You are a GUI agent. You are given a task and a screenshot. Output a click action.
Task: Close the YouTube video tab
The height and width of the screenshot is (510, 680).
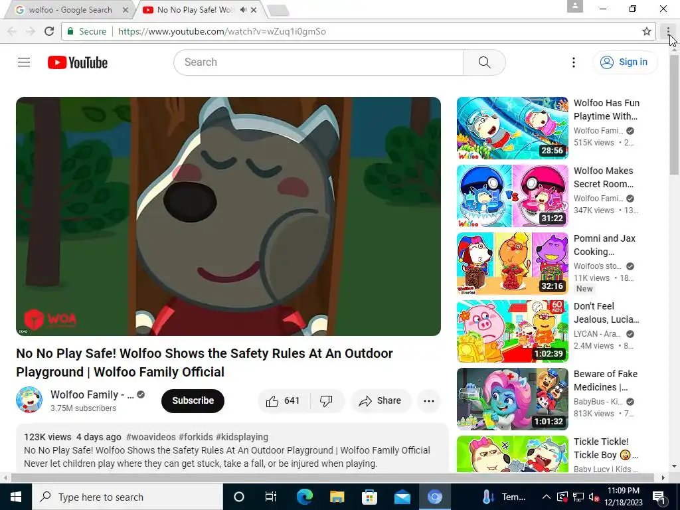point(254,9)
